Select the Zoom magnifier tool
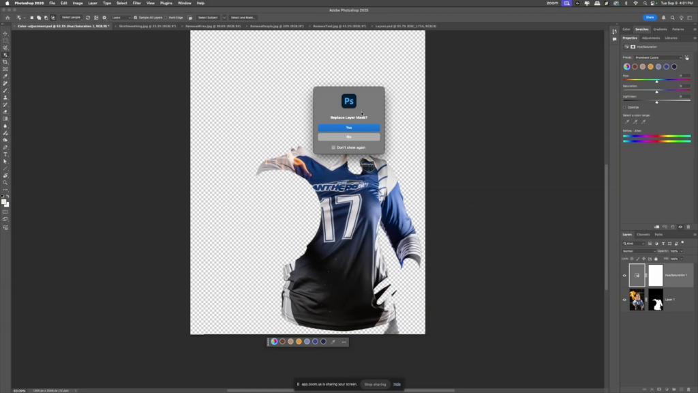Viewport: 698px width, 393px height. [5, 182]
